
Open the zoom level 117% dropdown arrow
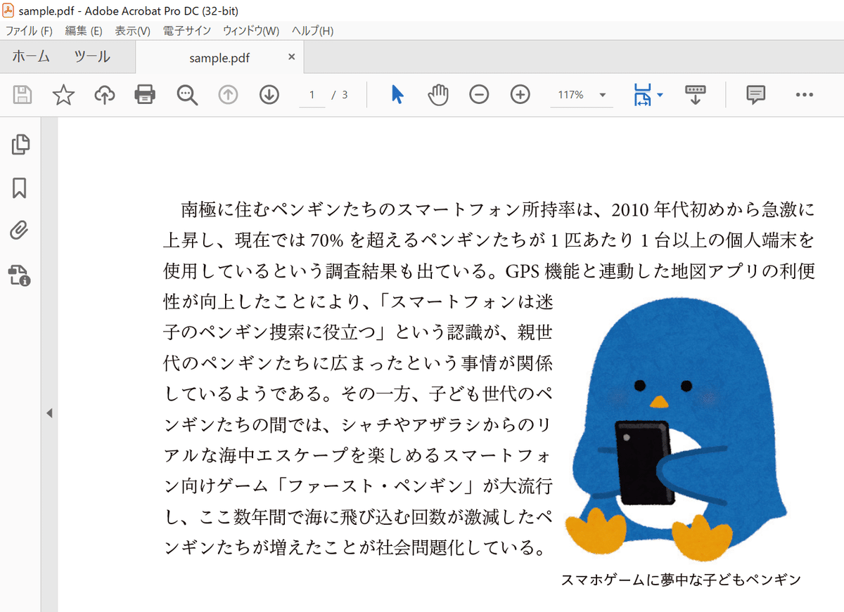pyautogui.click(x=603, y=95)
